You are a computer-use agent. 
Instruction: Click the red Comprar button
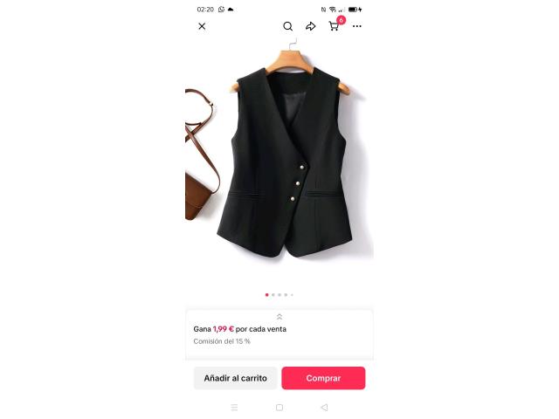point(323,378)
